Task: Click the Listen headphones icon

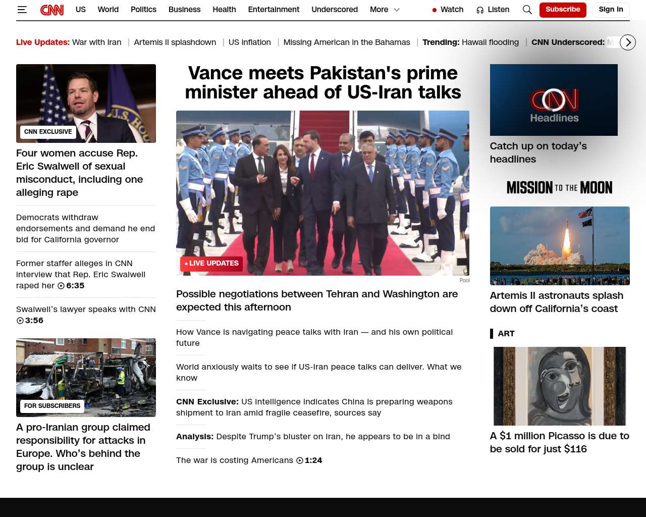Action: click(480, 10)
